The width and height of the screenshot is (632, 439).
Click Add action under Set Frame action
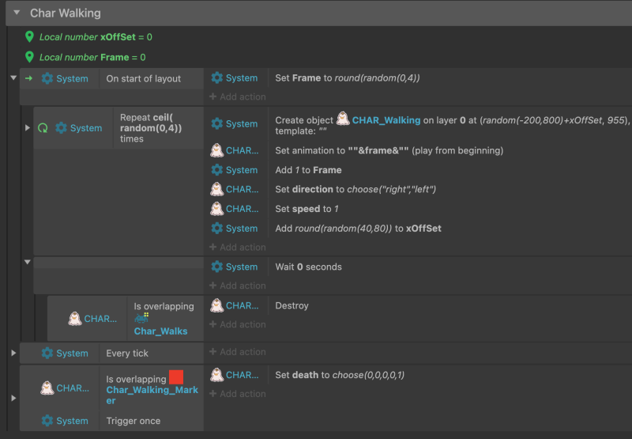click(238, 97)
